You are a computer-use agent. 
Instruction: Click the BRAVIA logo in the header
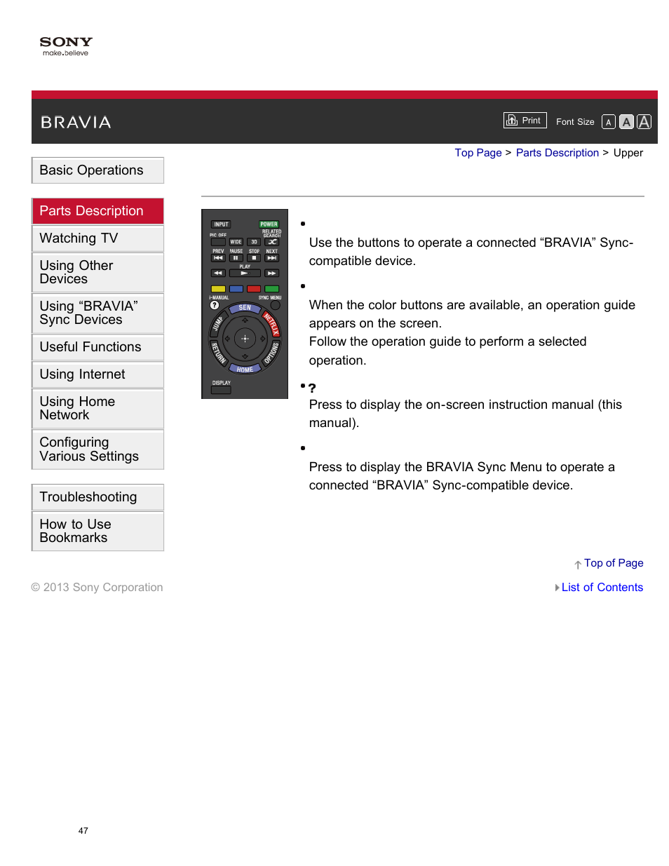[76, 123]
